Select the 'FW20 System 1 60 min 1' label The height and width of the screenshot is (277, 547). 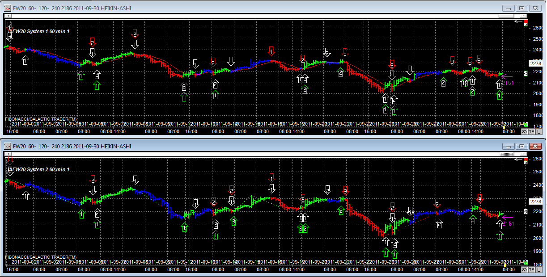[39, 31]
